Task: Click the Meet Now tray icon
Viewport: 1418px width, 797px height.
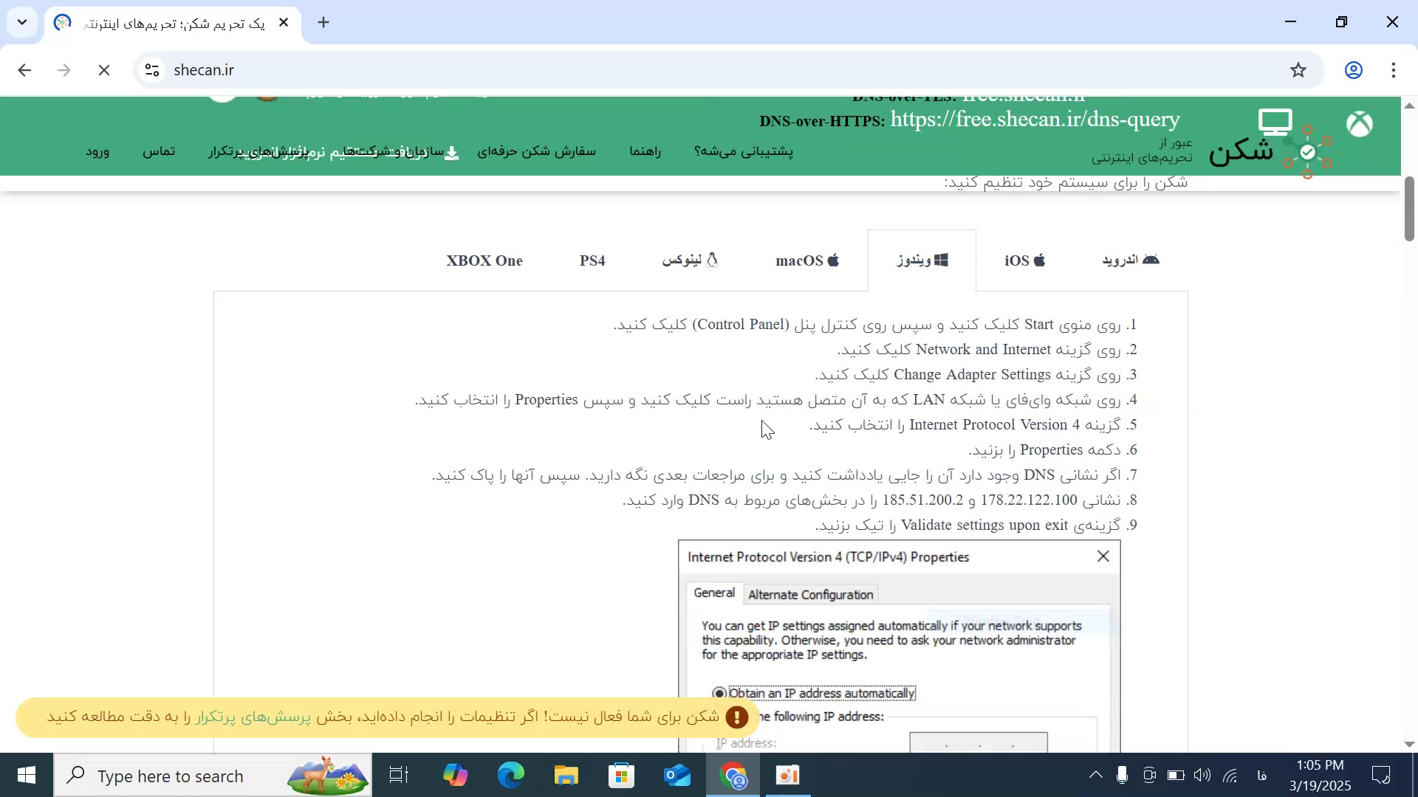Action: [x=1148, y=775]
